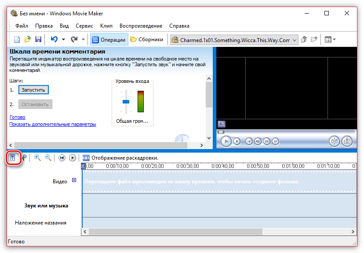Viewport: 364px width, 253px height.
Task: Click the preview Back button
Action: tap(249, 141)
